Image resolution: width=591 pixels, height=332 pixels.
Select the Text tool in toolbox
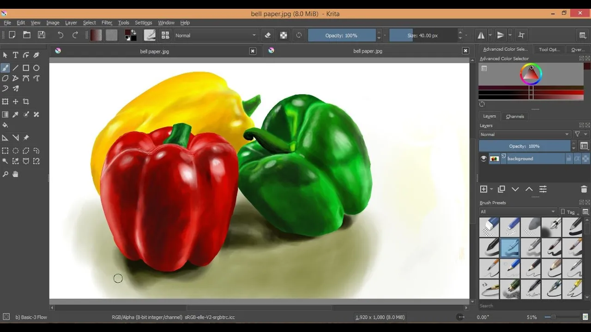pyautogui.click(x=15, y=55)
